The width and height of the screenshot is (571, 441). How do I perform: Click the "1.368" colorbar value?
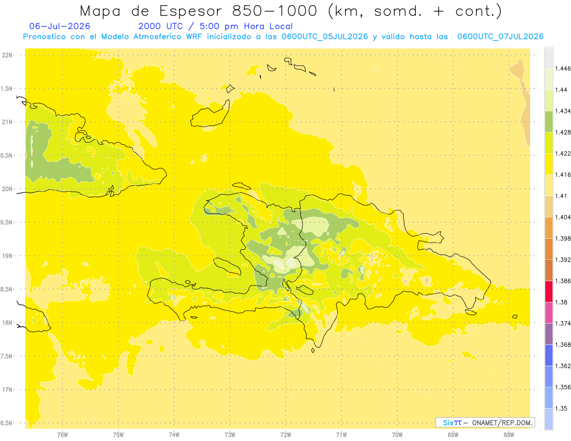pos(563,344)
